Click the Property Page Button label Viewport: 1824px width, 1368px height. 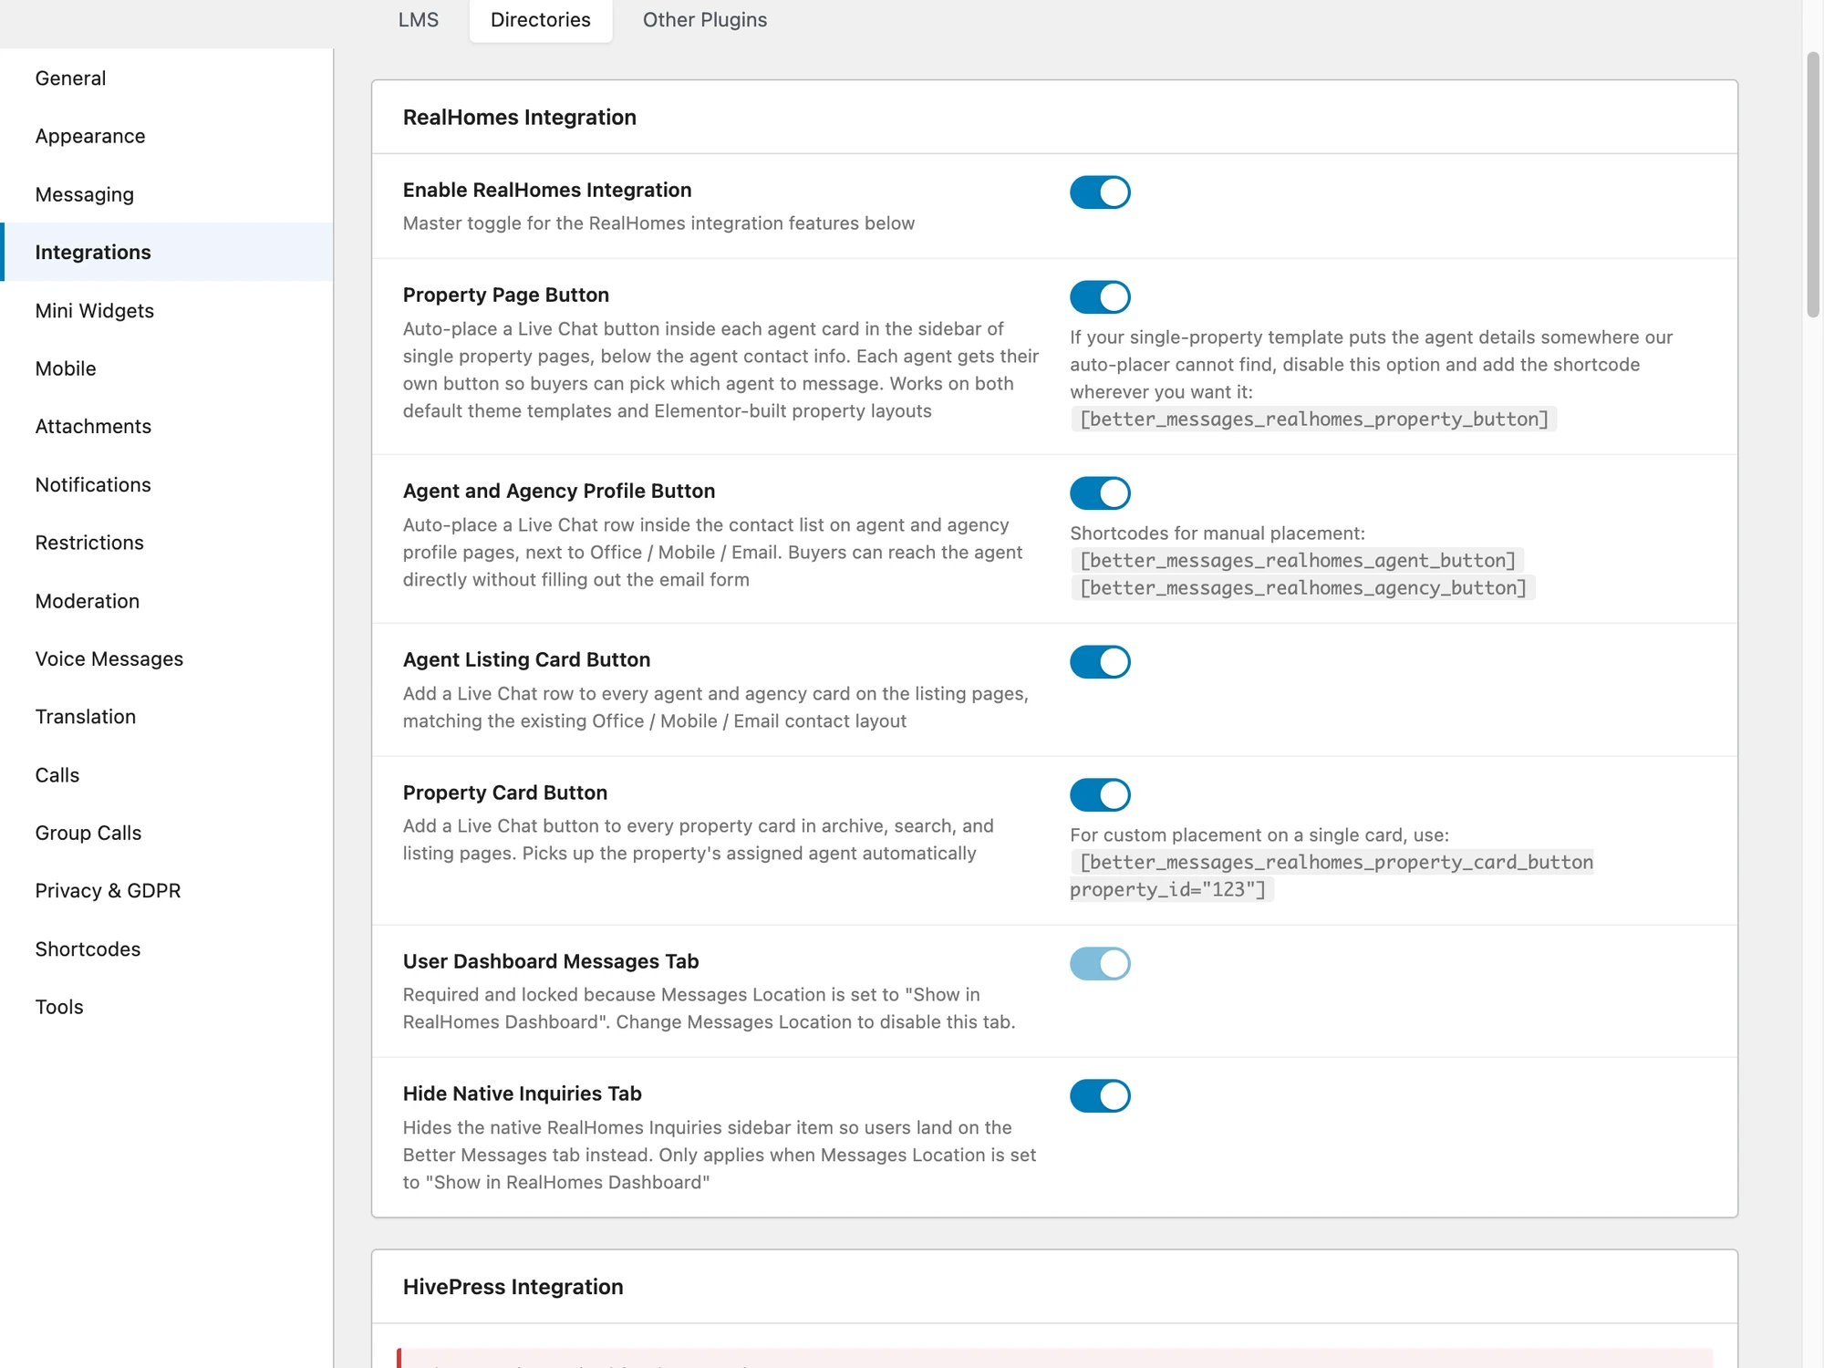[x=506, y=295]
